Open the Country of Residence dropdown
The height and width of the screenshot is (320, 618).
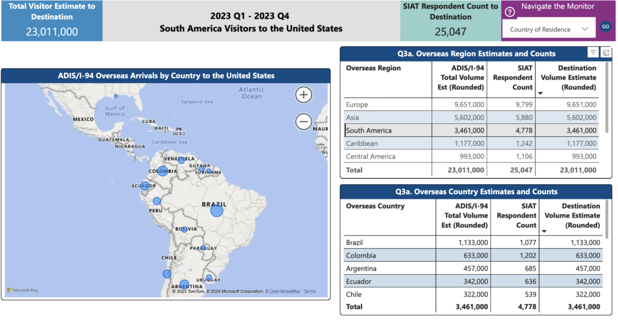coord(549,30)
